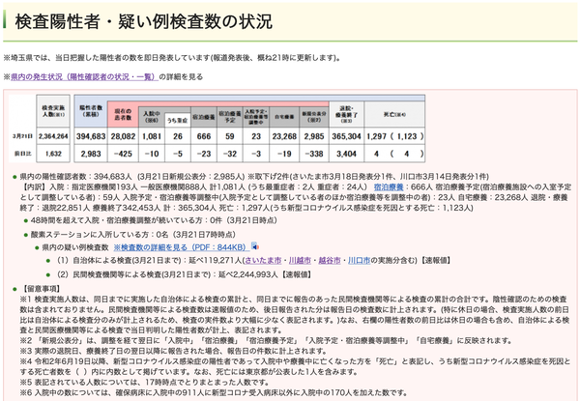Follow the 川口市 link

pos(359,261)
